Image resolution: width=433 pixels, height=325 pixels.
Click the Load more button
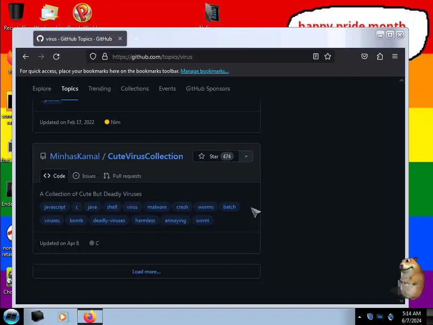[x=146, y=272]
